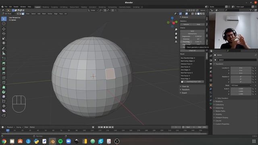Viewport: 258px width, 145px height.
Task: Click the Intersections check button
Action: click(192, 34)
